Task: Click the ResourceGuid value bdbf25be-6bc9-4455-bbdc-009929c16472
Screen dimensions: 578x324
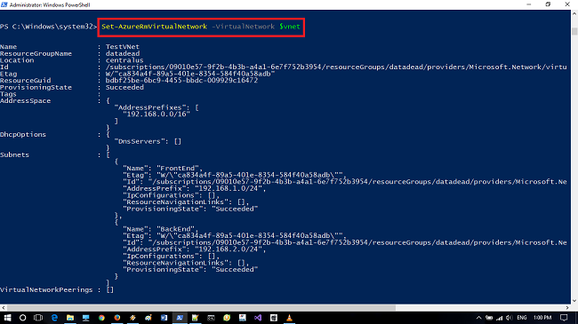Action: click(181, 80)
